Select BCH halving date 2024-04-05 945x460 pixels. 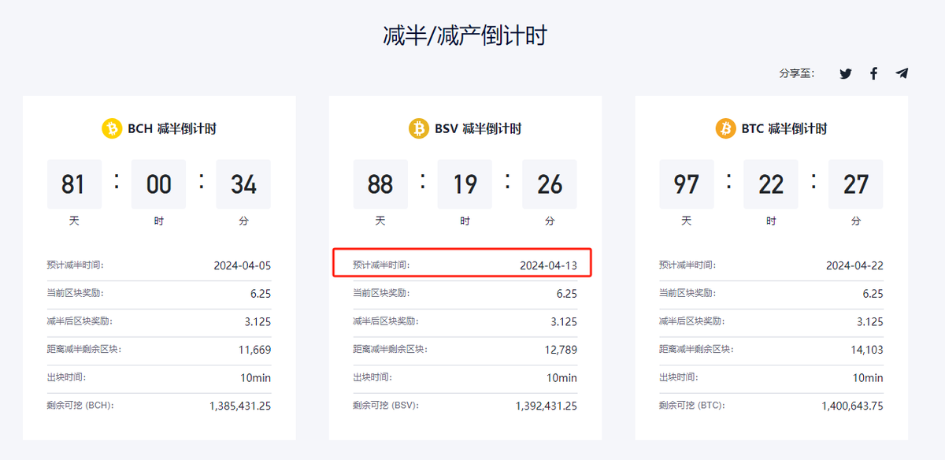(x=243, y=265)
